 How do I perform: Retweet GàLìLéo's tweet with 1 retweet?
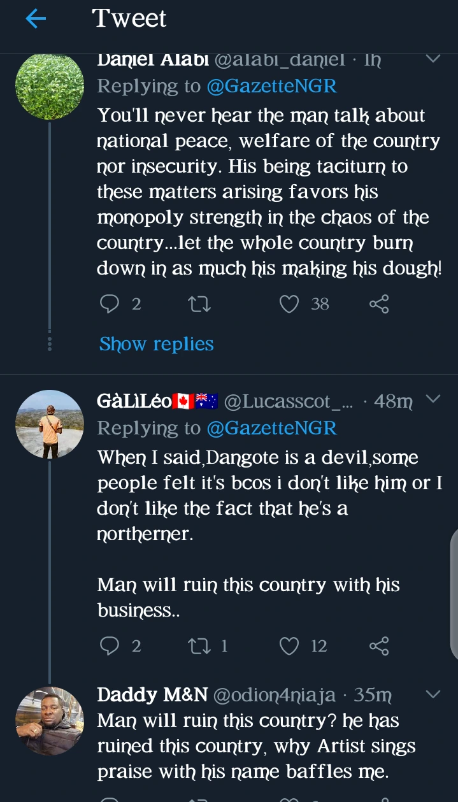point(199,647)
